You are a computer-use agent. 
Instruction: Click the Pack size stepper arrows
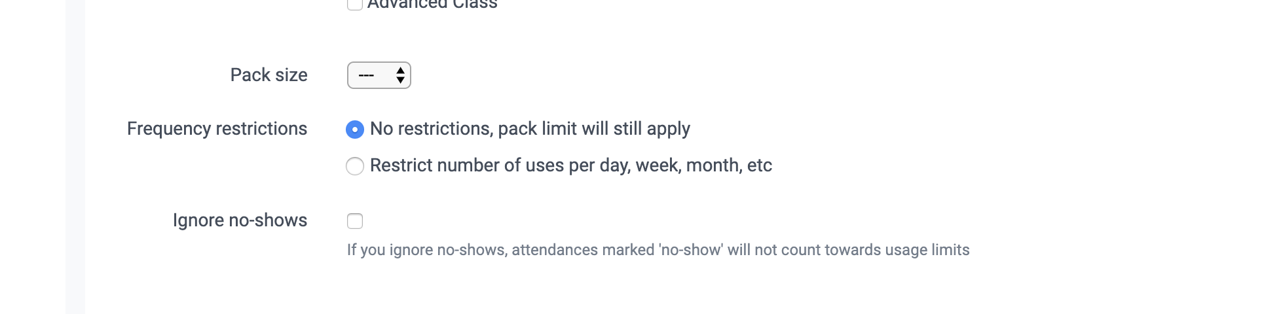point(400,75)
